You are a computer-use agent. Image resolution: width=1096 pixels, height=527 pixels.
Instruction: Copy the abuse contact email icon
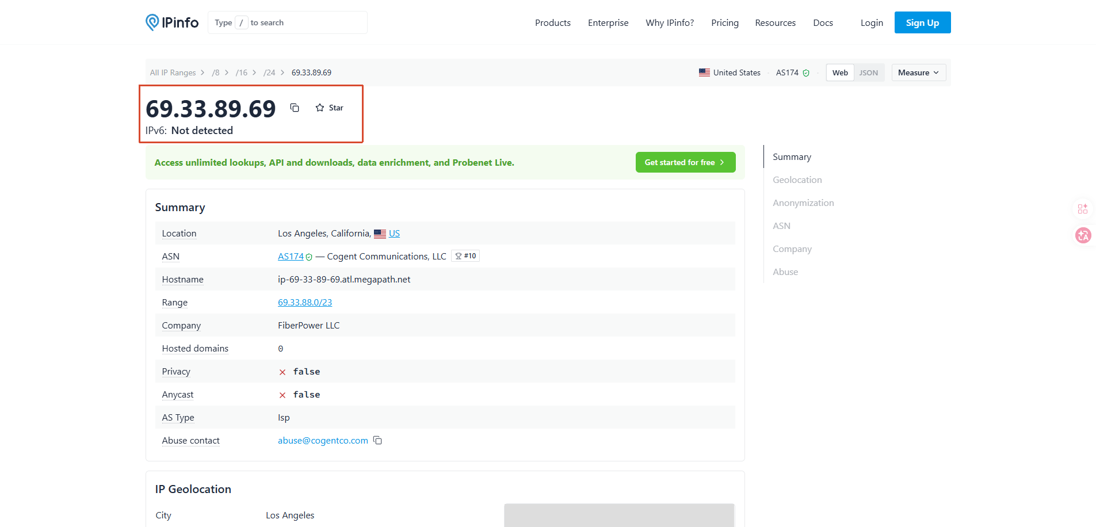(x=377, y=440)
